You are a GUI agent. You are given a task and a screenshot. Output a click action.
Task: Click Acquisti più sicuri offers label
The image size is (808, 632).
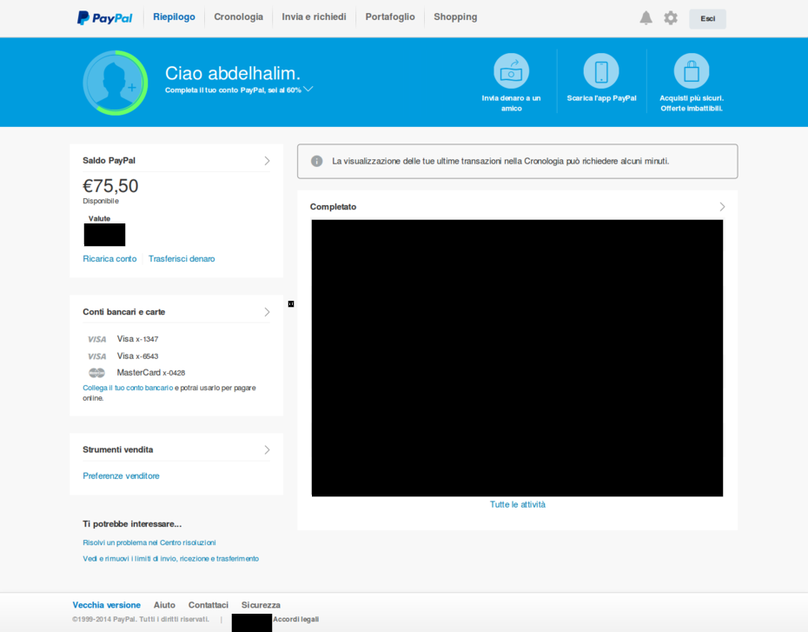(x=692, y=103)
